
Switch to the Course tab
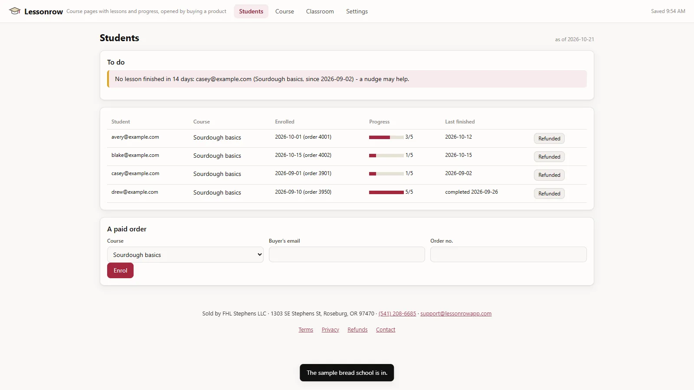[285, 11]
